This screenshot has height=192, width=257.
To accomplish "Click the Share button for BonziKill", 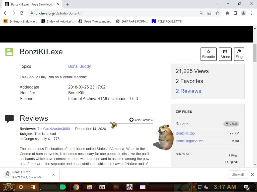I will tap(225, 54).
